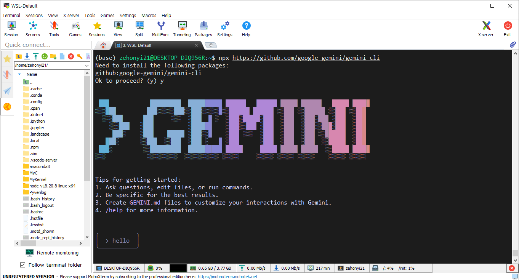Split the terminal with Split icon
The image size is (519, 280).
coord(139,29)
